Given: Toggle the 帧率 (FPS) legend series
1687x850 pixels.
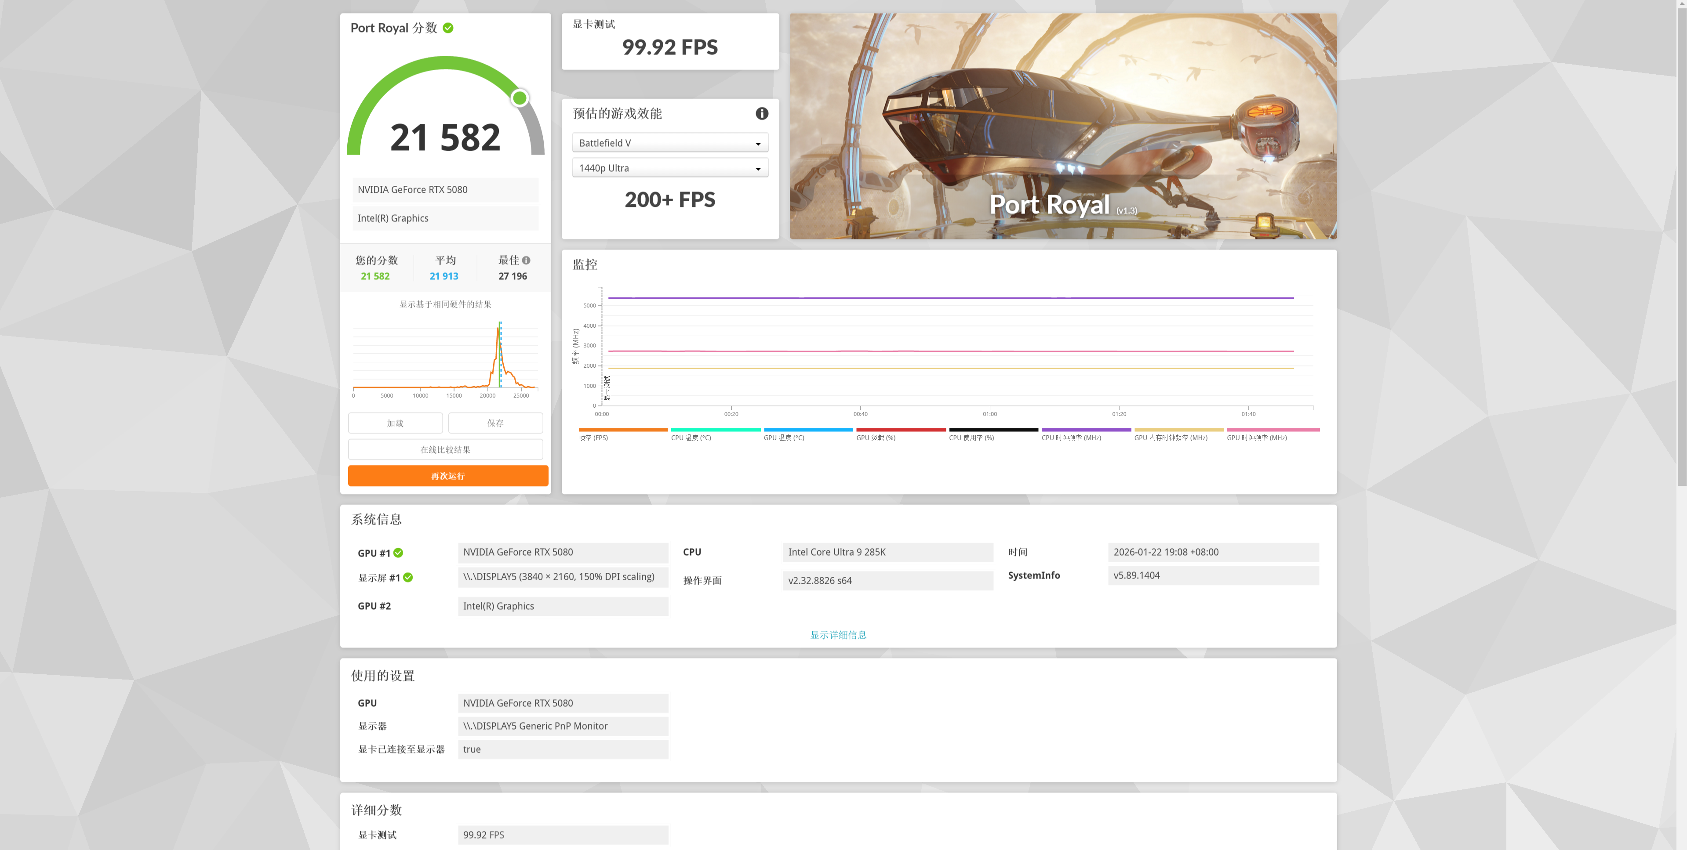Looking at the screenshot, I should pos(593,438).
